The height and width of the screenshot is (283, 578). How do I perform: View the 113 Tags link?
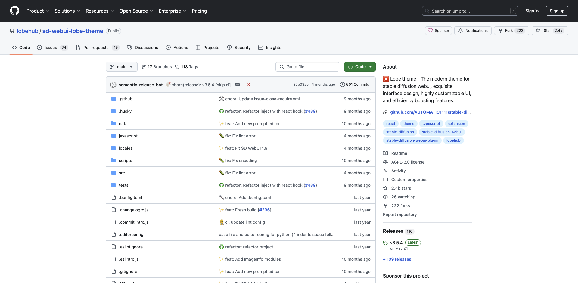click(x=187, y=67)
